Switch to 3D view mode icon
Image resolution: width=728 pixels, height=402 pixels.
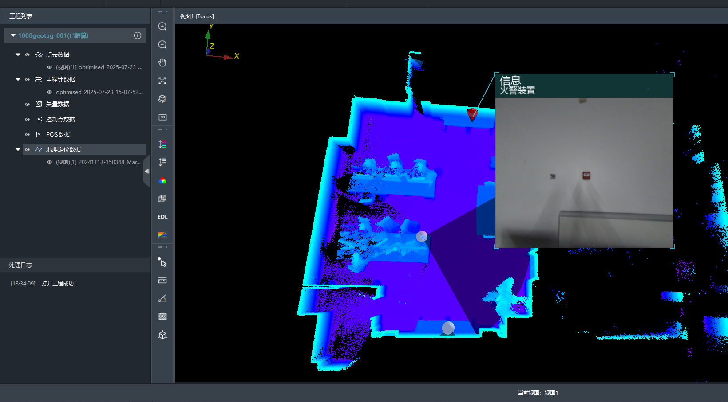(162, 117)
